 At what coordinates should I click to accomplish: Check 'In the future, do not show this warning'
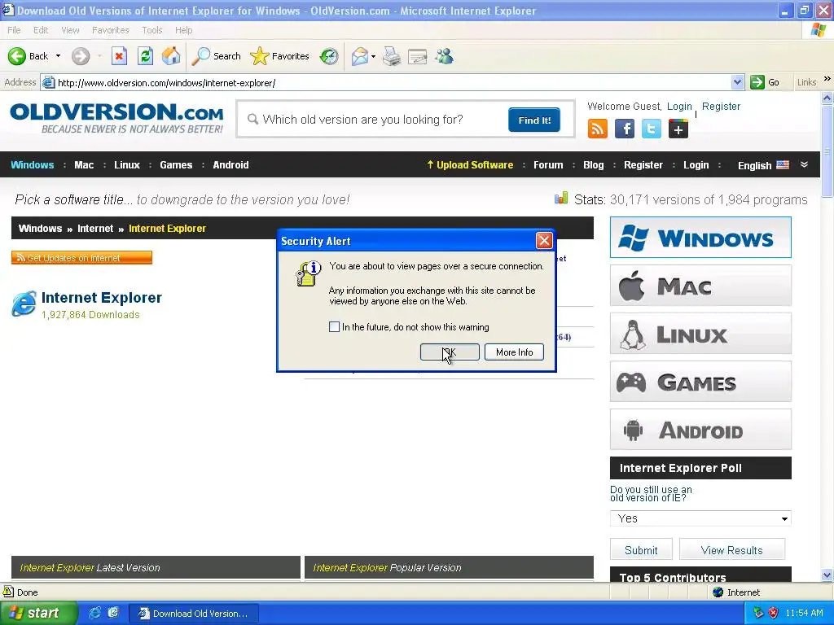[x=334, y=327]
